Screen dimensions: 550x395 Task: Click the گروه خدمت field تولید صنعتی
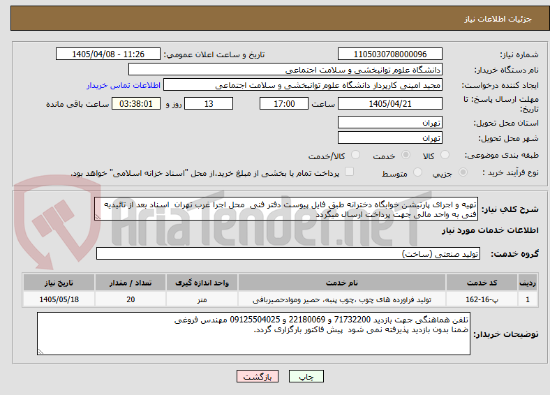[x=288, y=253]
